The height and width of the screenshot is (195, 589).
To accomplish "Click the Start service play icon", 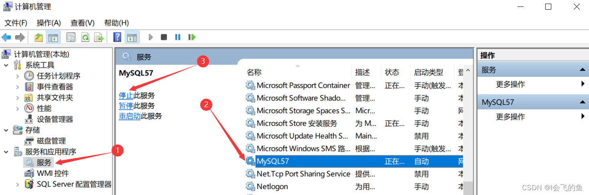I will [x=151, y=37].
